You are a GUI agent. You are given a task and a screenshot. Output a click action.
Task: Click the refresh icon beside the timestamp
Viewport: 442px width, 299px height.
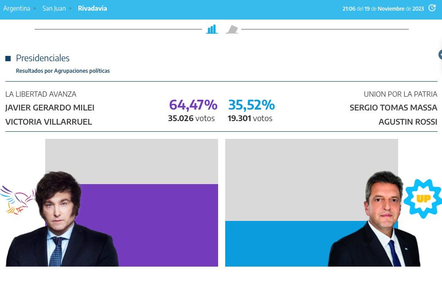[432, 8]
